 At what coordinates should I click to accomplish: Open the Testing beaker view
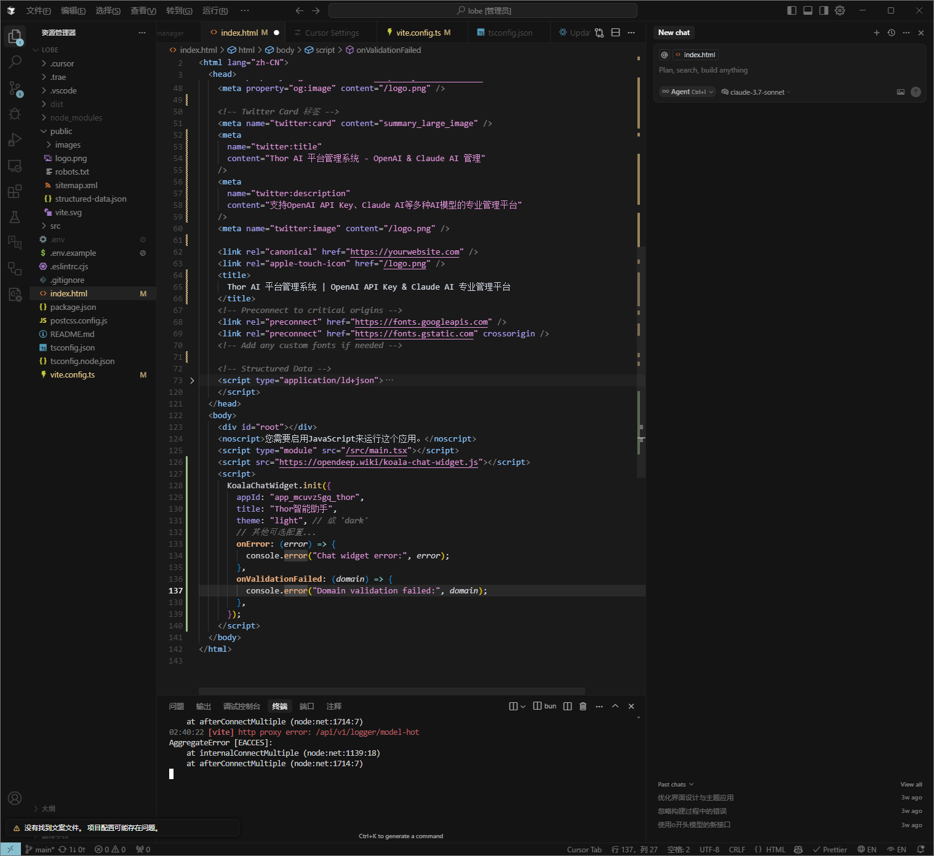point(15,216)
